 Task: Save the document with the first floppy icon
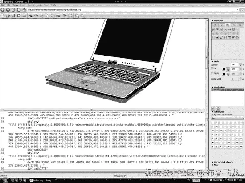[13, 16]
